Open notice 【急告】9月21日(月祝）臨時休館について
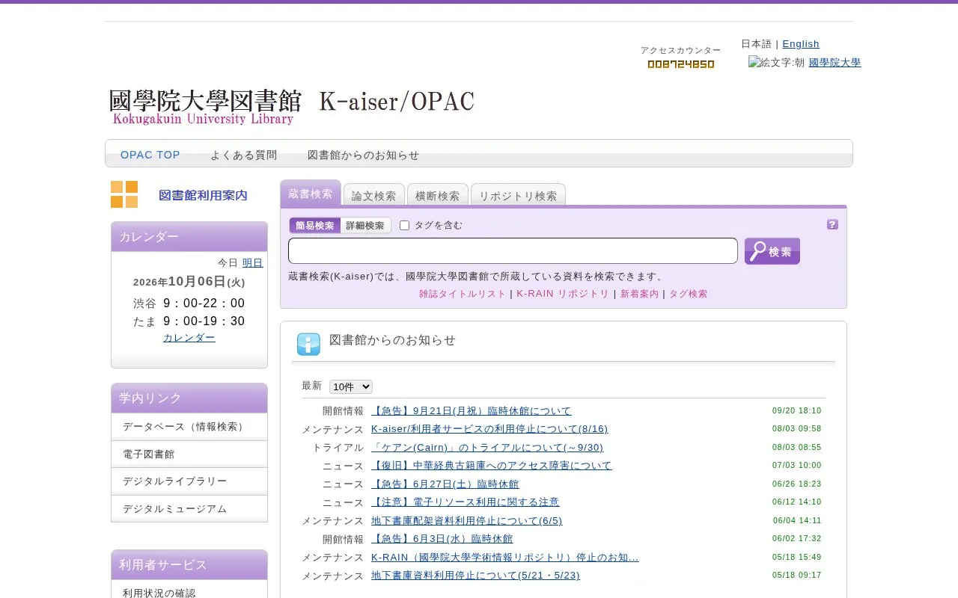This screenshot has height=598, width=958. tap(472, 410)
